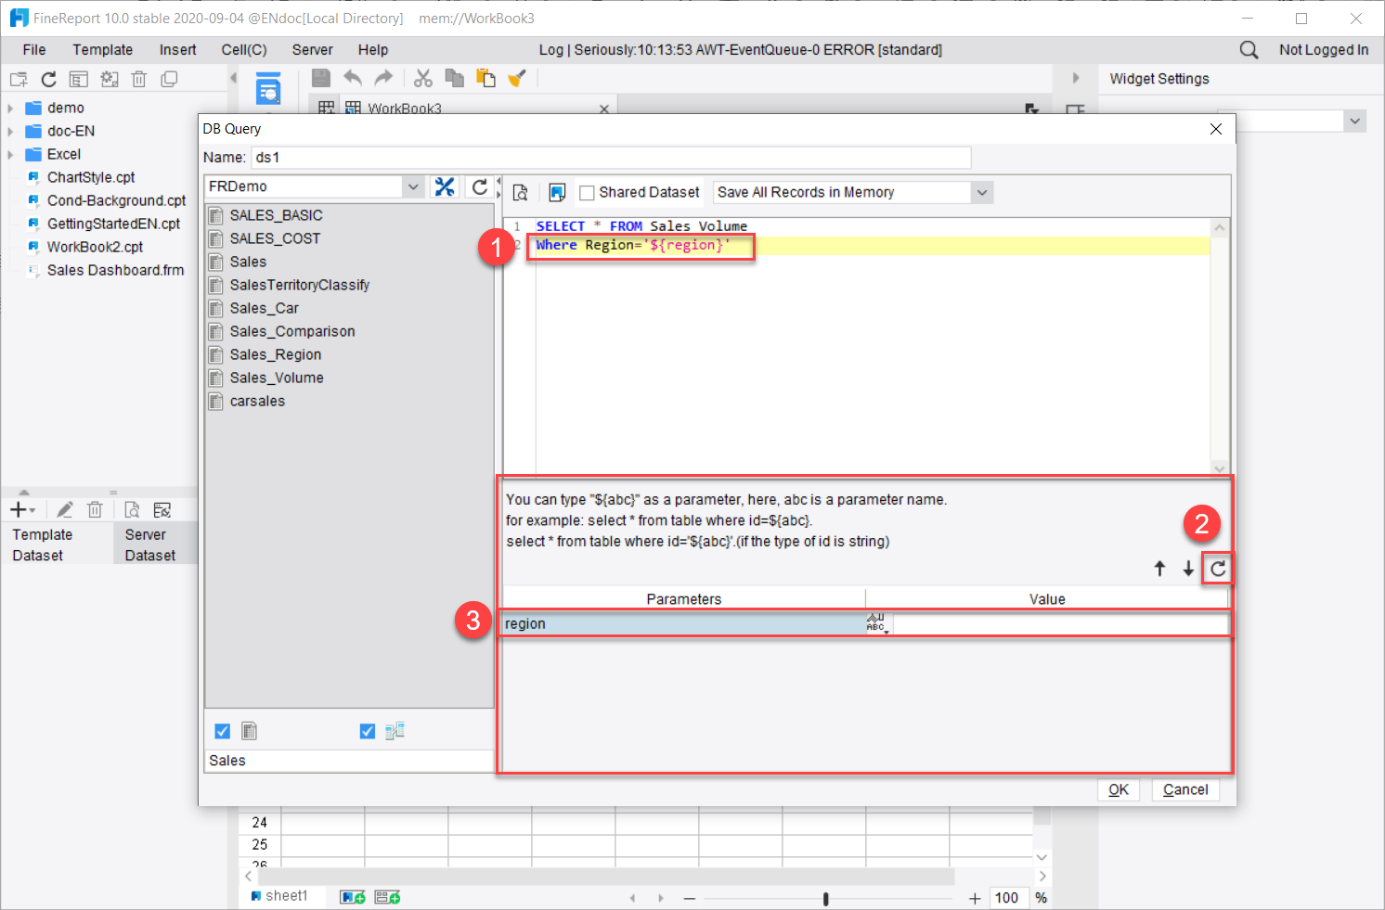Click the save dataset icon beside Shared Dataset
Viewport: 1385px width, 910px height.
(x=557, y=192)
